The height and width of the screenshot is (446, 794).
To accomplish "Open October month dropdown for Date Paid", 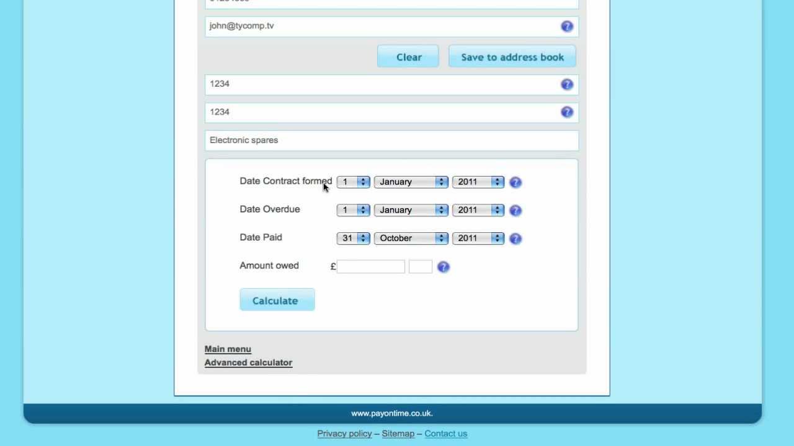I will pyautogui.click(x=411, y=238).
